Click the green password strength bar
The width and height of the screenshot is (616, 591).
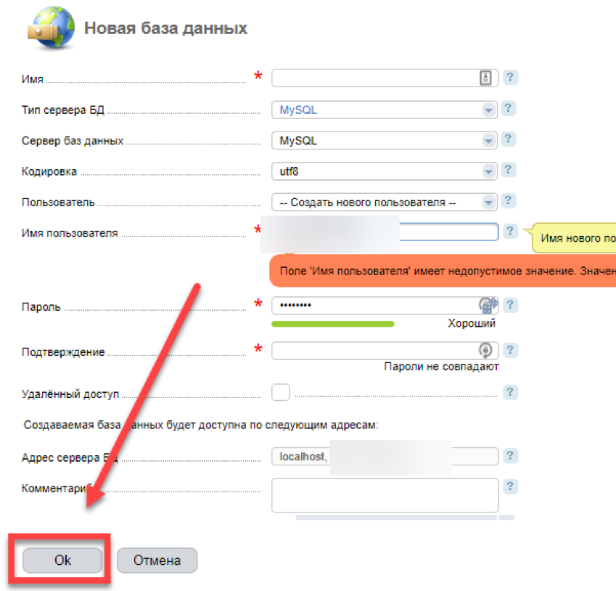[333, 324]
